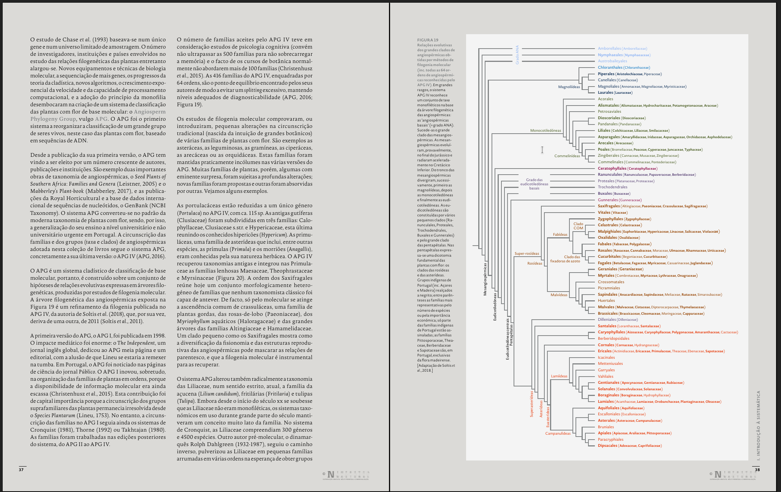The width and height of the screenshot is (781, 492).
Task: Click the Poales order entry
Action: tap(604, 150)
